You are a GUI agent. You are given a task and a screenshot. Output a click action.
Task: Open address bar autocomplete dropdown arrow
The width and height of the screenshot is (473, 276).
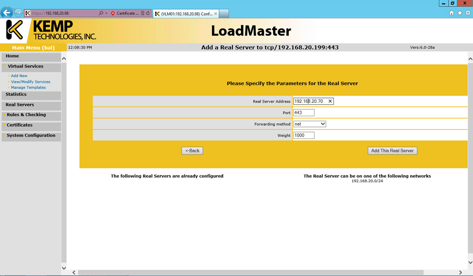point(106,13)
